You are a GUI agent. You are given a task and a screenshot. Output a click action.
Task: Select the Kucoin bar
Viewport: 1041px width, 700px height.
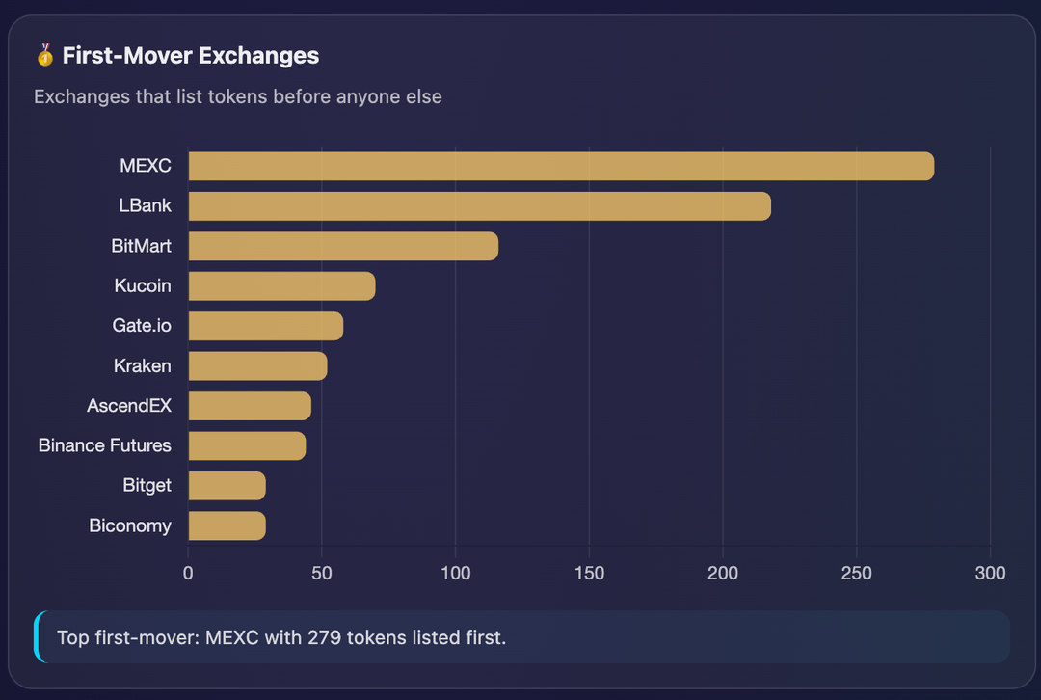click(x=281, y=286)
